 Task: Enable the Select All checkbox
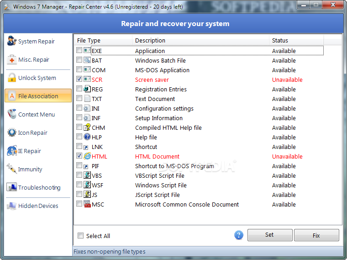point(80,235)
